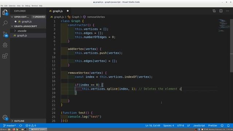This screenshot has height=131, width=233.
Task: Open the Explorer view in activity bar
Action: click(5, 12)
